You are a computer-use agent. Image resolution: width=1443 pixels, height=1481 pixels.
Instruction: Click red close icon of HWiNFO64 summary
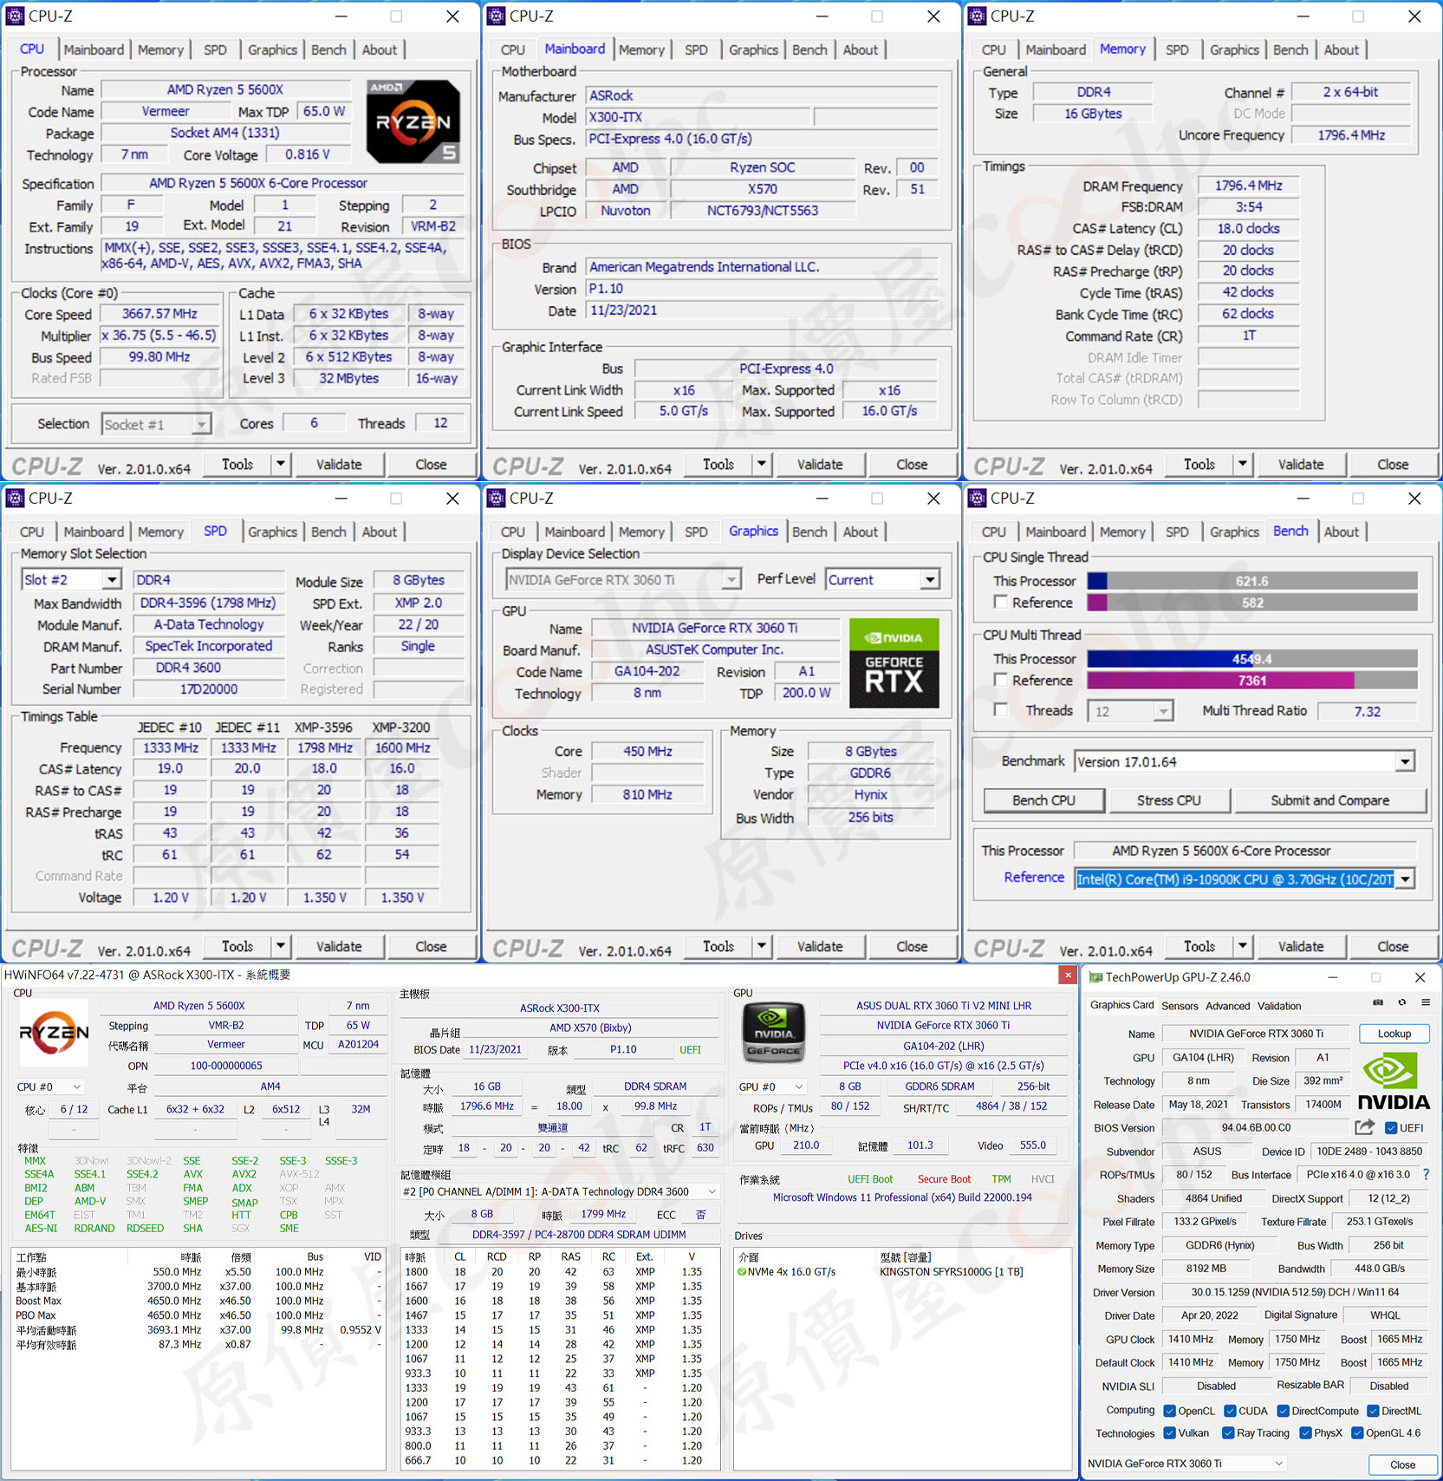(1068, 975)
